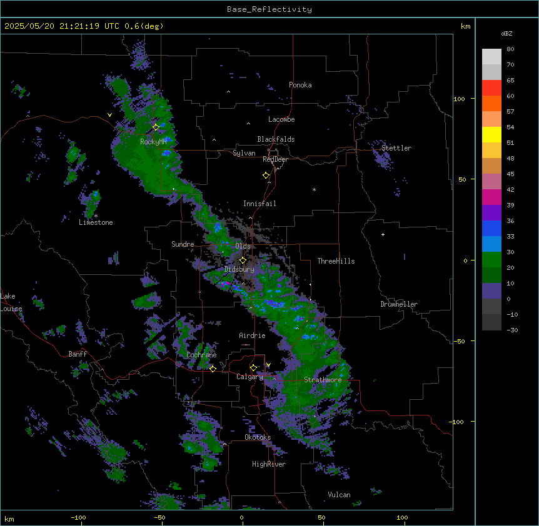Pick the mauve 42-45 dBZ legend swatch
The width and height of the screenshot is (539, 526).
pyautogui.click(x=491, y=182)
